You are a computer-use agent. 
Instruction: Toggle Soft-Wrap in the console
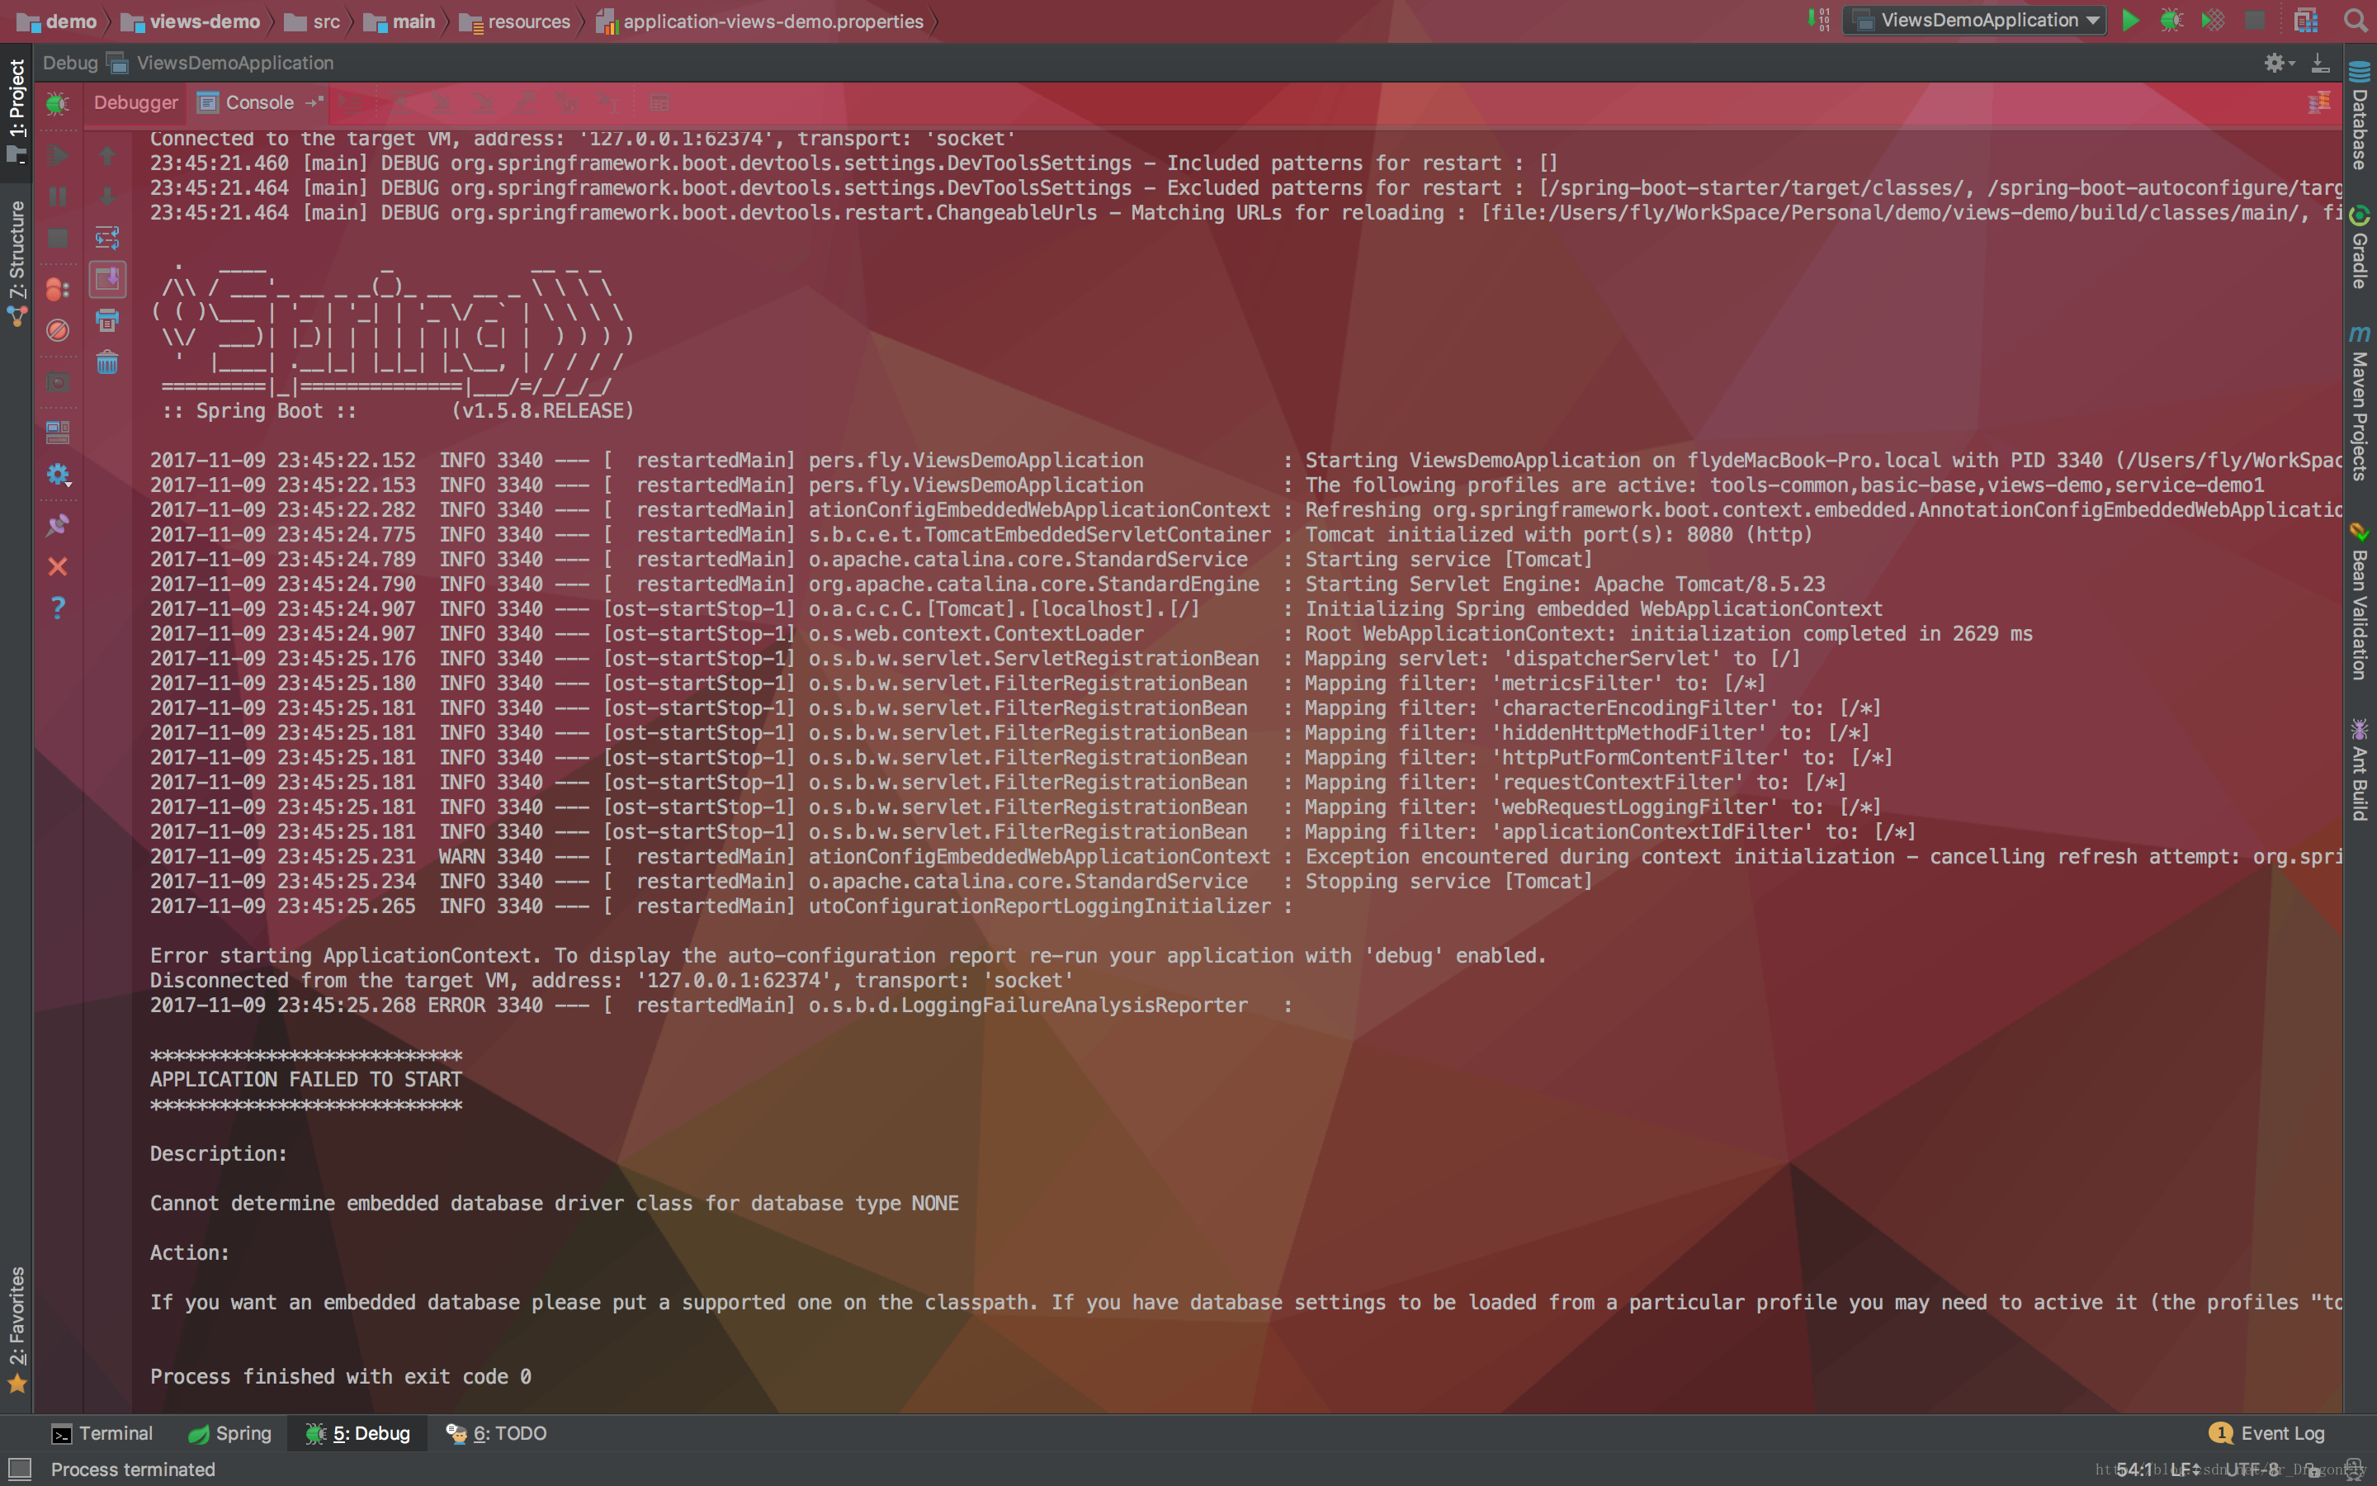[x=107, y=238]
